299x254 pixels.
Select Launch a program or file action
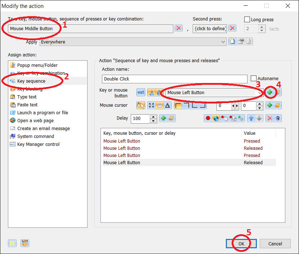tap(43, 112)
